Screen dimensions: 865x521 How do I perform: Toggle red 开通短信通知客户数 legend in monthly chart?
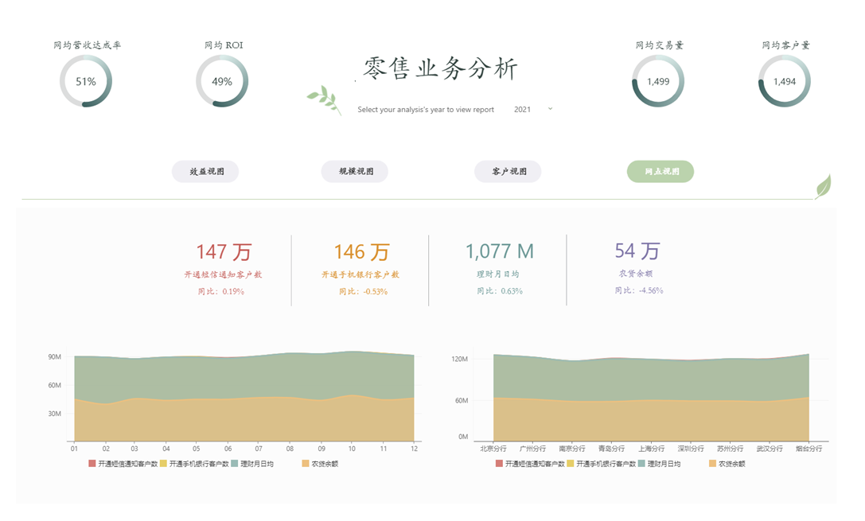click(x=123, y=464)
